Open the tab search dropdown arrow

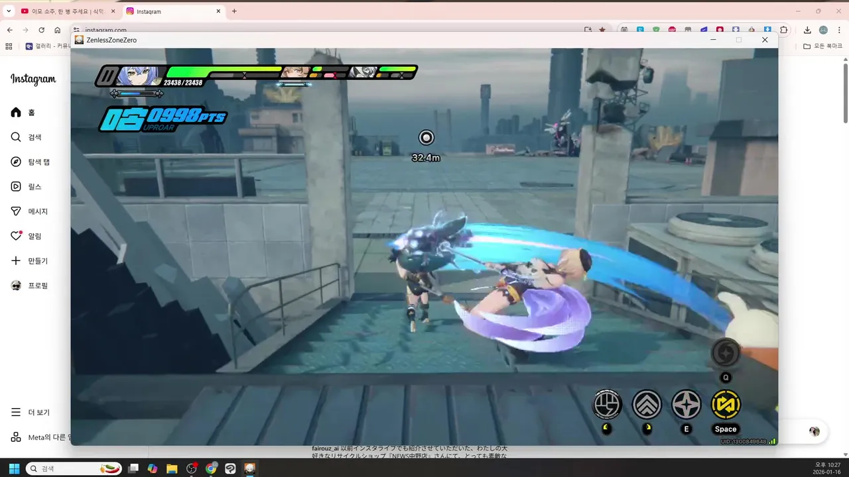pos(9,11)
